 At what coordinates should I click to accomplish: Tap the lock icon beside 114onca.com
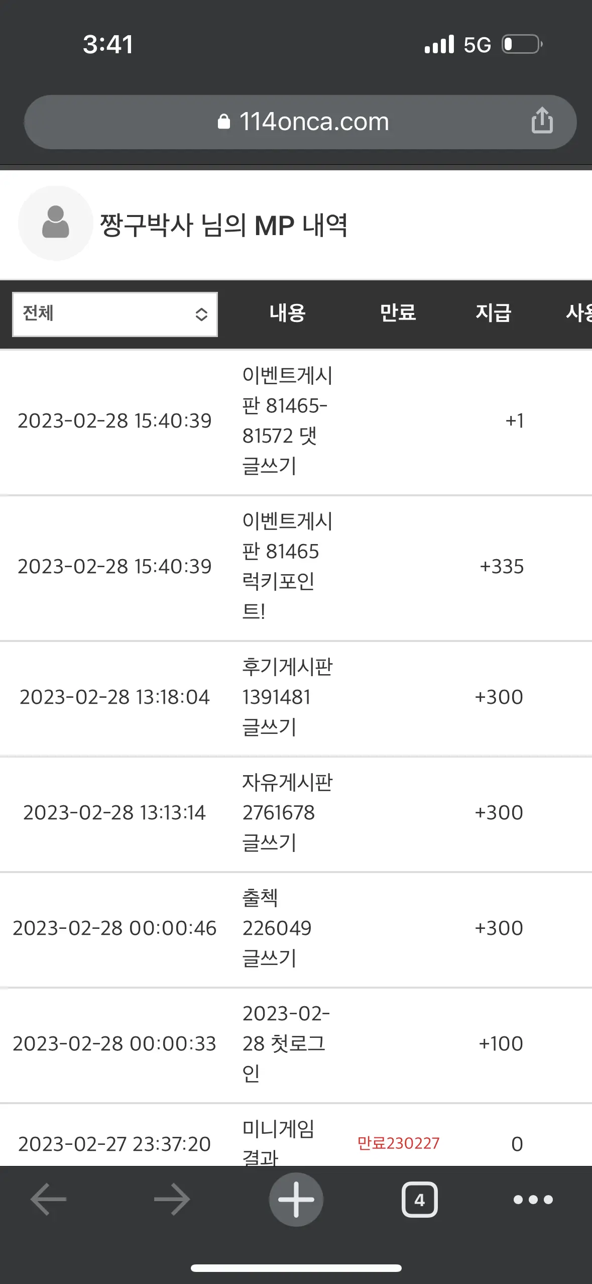click(x=224, y=121)
